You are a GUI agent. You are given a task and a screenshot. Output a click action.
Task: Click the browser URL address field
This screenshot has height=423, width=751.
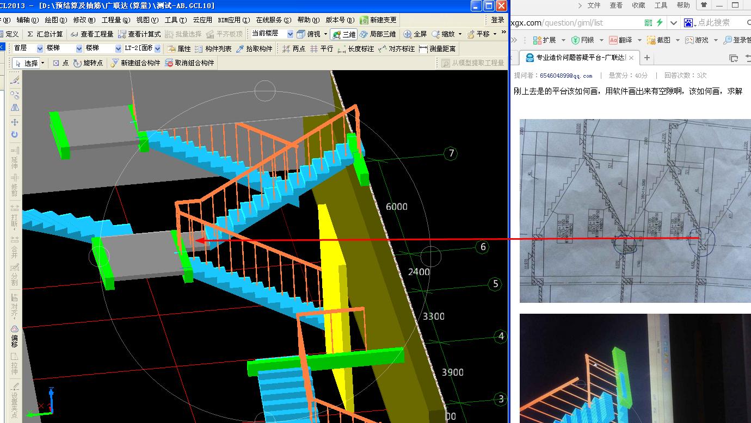[x=576, y=23]
